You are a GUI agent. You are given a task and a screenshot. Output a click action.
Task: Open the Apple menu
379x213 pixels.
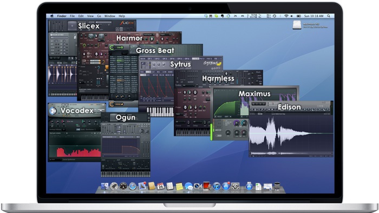click(52, 16)
